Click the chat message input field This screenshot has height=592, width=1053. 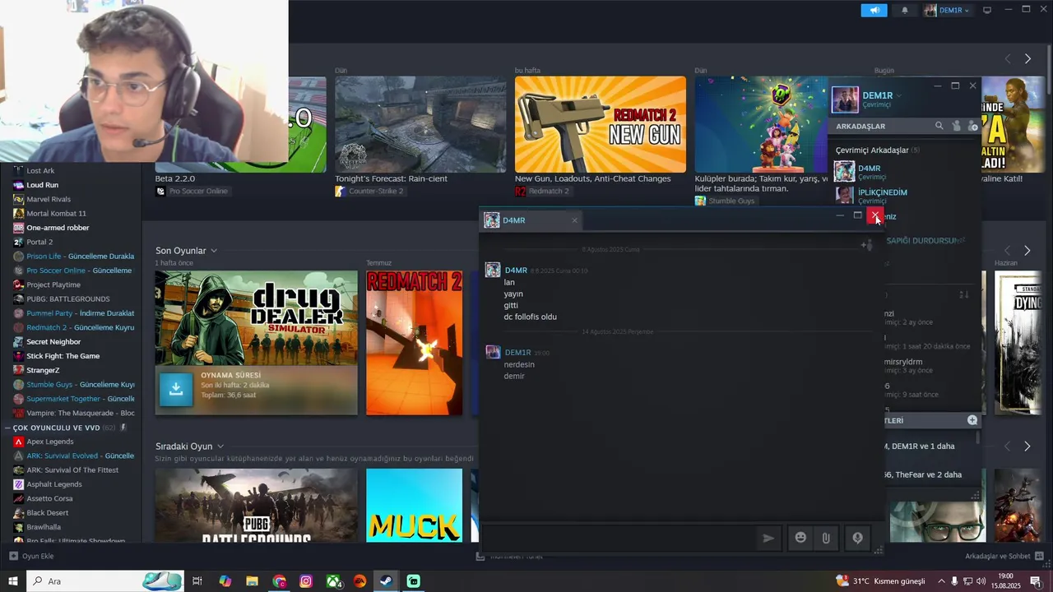(617, 538)
